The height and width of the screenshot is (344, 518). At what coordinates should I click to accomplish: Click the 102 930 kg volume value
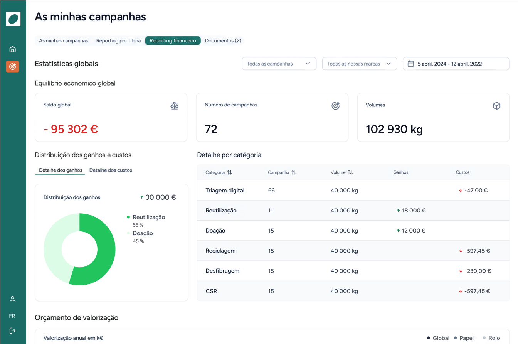click(394, 129)
